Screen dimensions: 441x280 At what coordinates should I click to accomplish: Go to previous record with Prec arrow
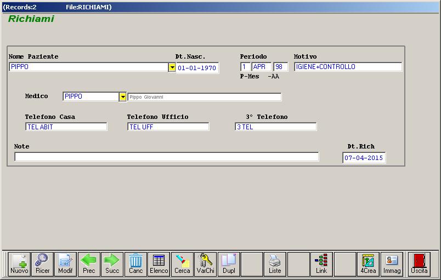point(89,264)
